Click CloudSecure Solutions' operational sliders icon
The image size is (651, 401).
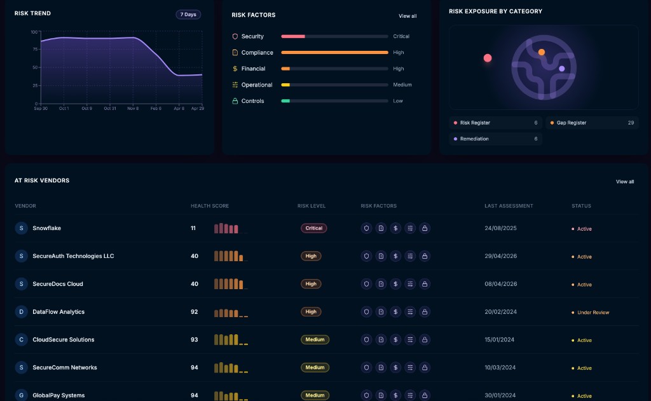point(410,339)
